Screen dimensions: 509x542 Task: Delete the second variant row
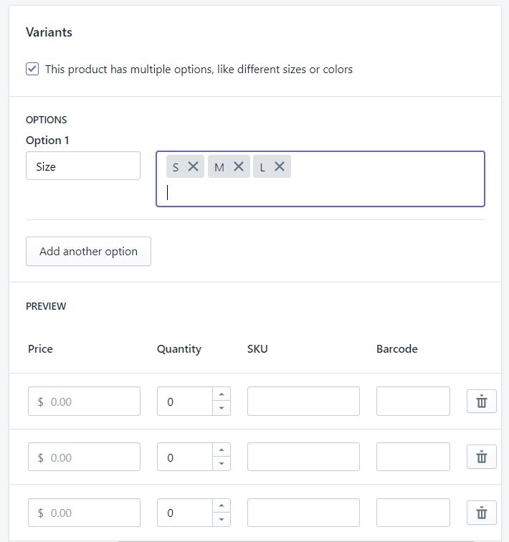(482, 457)
